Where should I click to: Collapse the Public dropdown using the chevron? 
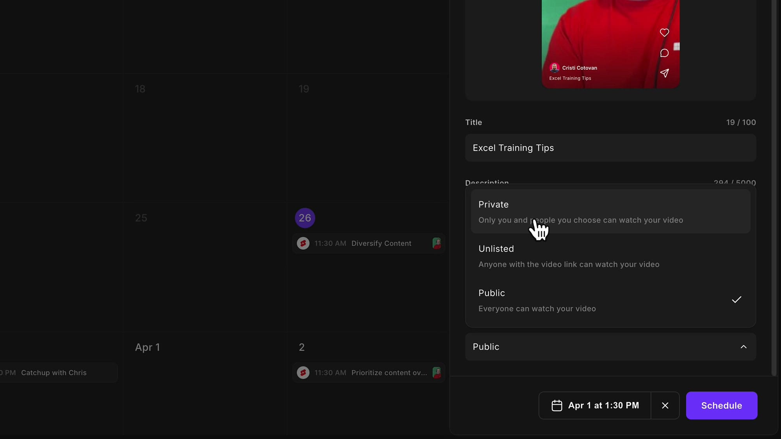pos(744,347)
